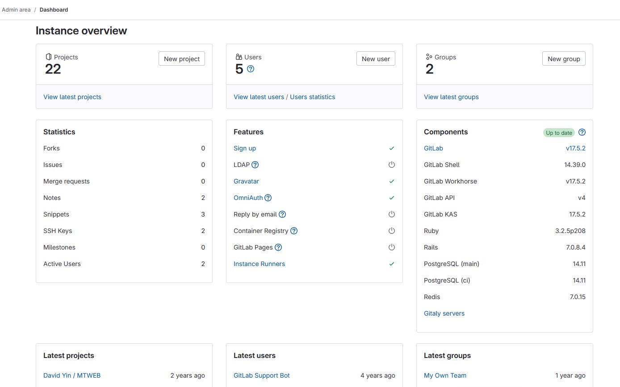
Task: Click the Up to date status badge
Action: 559,133
